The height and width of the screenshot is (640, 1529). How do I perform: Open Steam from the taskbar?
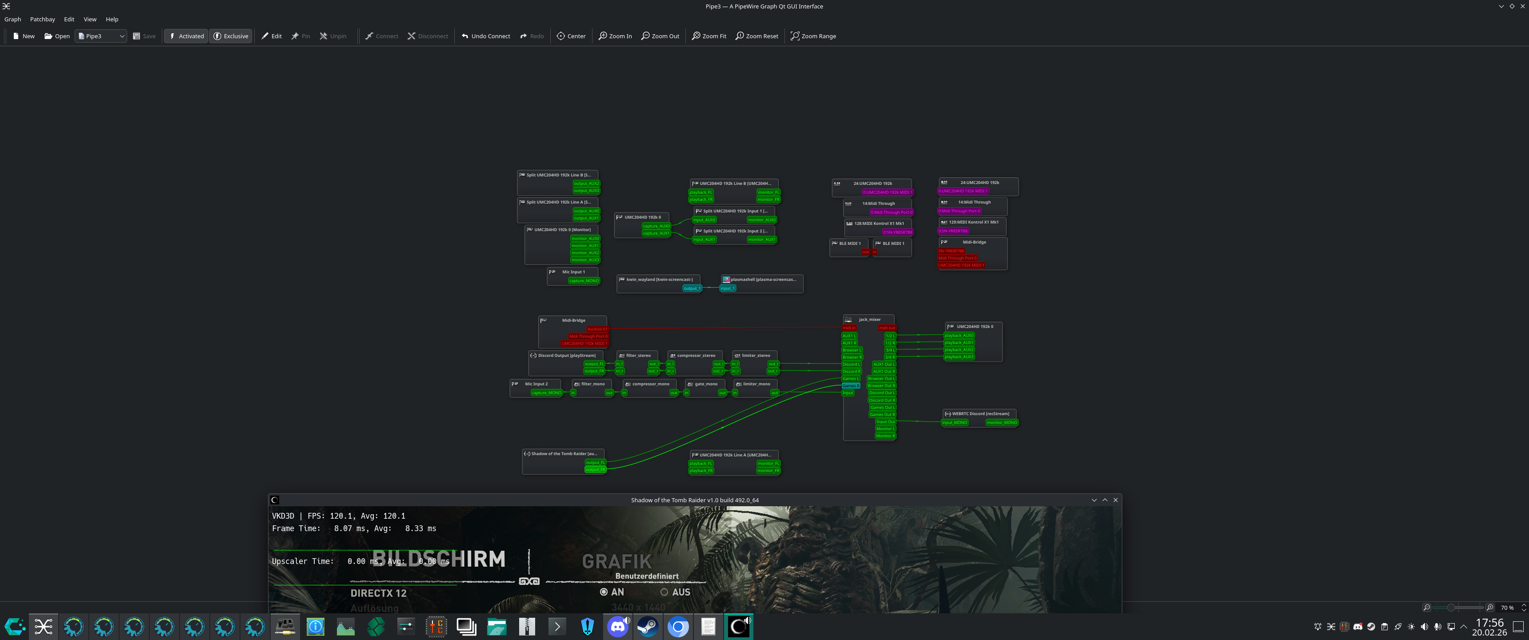pos(648,626)
